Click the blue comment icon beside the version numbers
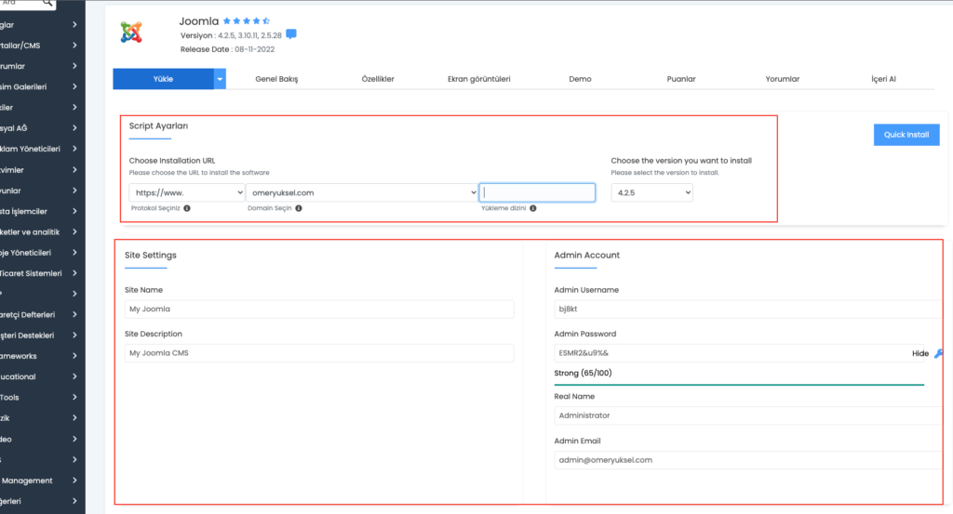The image size is (953, 514). [291, 34]
